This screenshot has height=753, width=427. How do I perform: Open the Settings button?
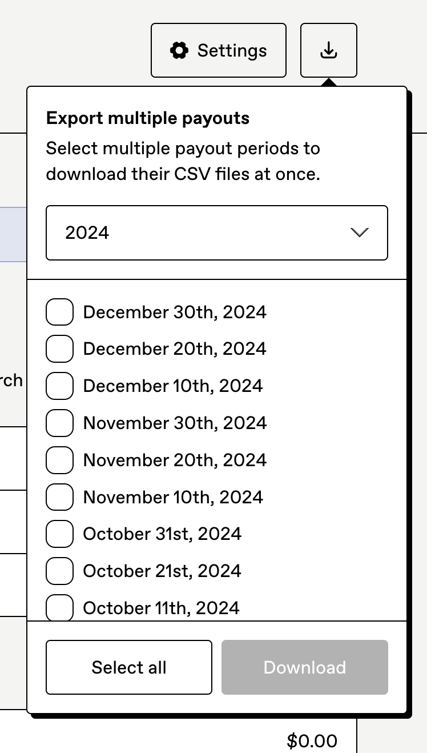click(218, 50)
